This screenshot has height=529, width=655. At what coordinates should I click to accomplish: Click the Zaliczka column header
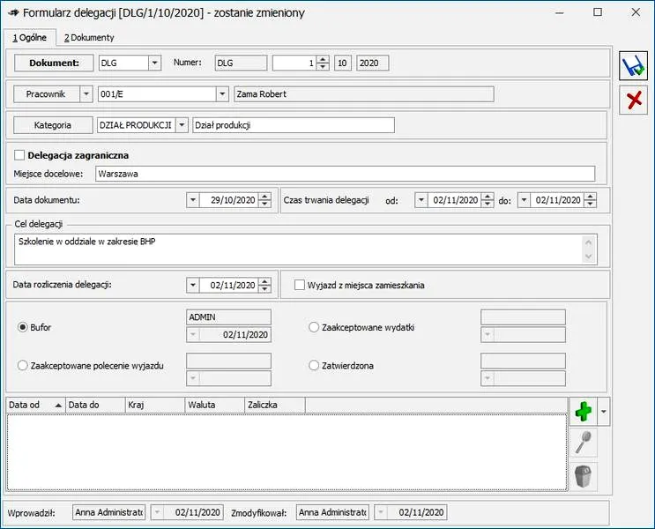pos(275,405)
